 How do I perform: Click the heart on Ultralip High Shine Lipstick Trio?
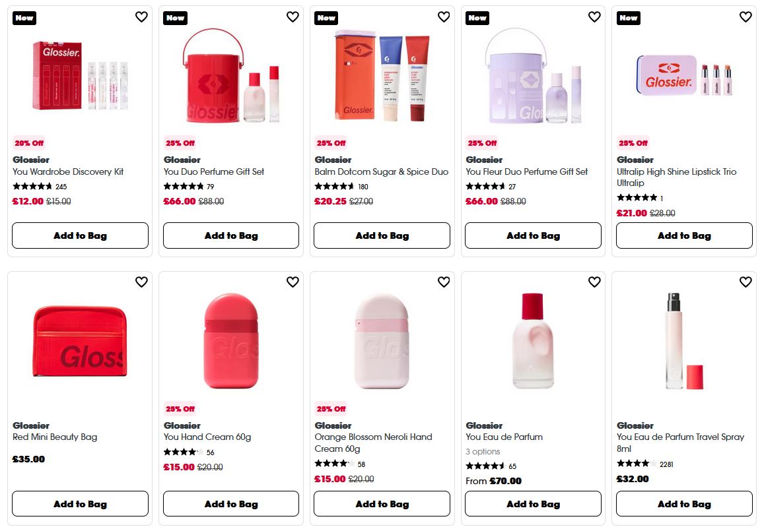(x=745, y=17)
